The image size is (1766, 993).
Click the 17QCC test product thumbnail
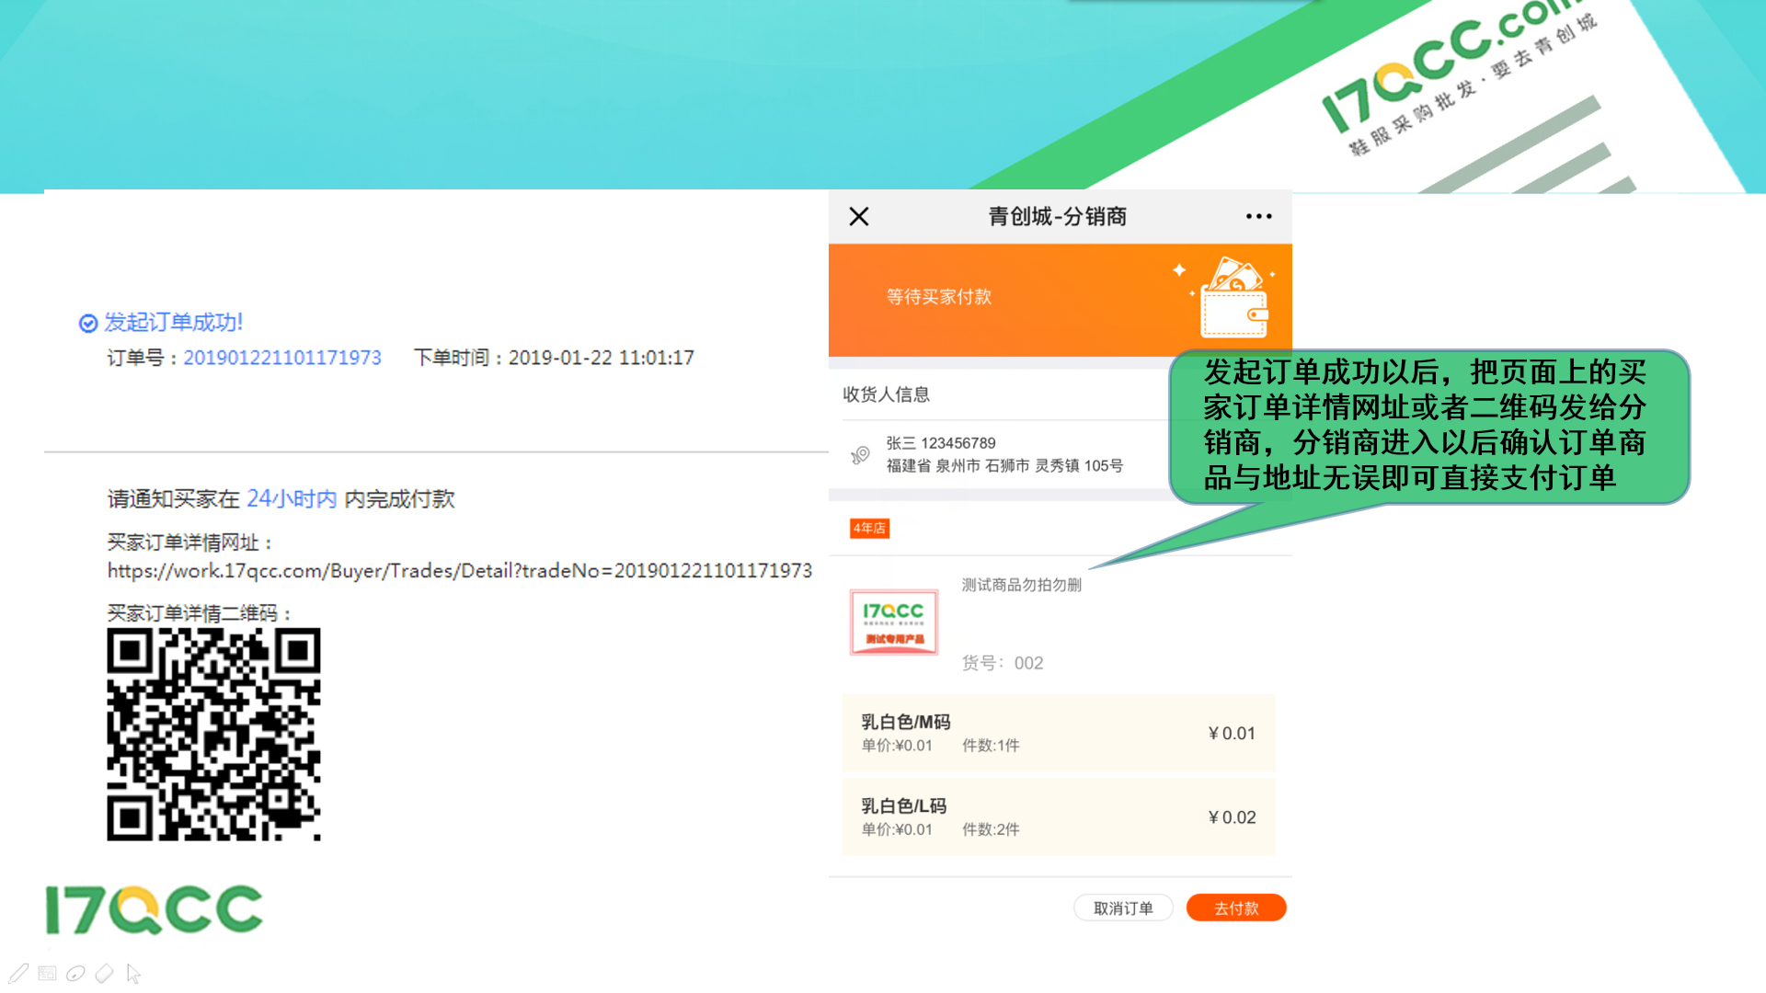pyautogui.click(x=893, y=622)
